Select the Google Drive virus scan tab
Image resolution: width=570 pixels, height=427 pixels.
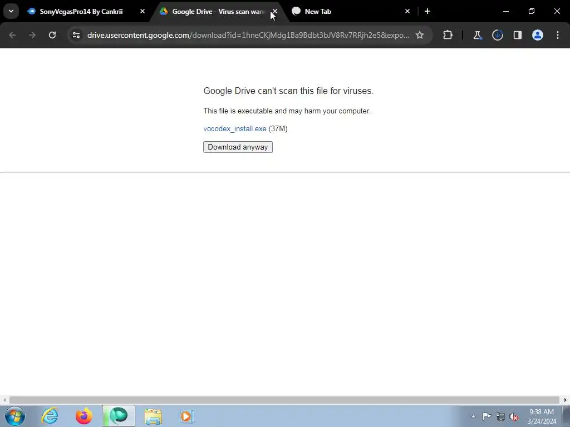tap(218, 12)
